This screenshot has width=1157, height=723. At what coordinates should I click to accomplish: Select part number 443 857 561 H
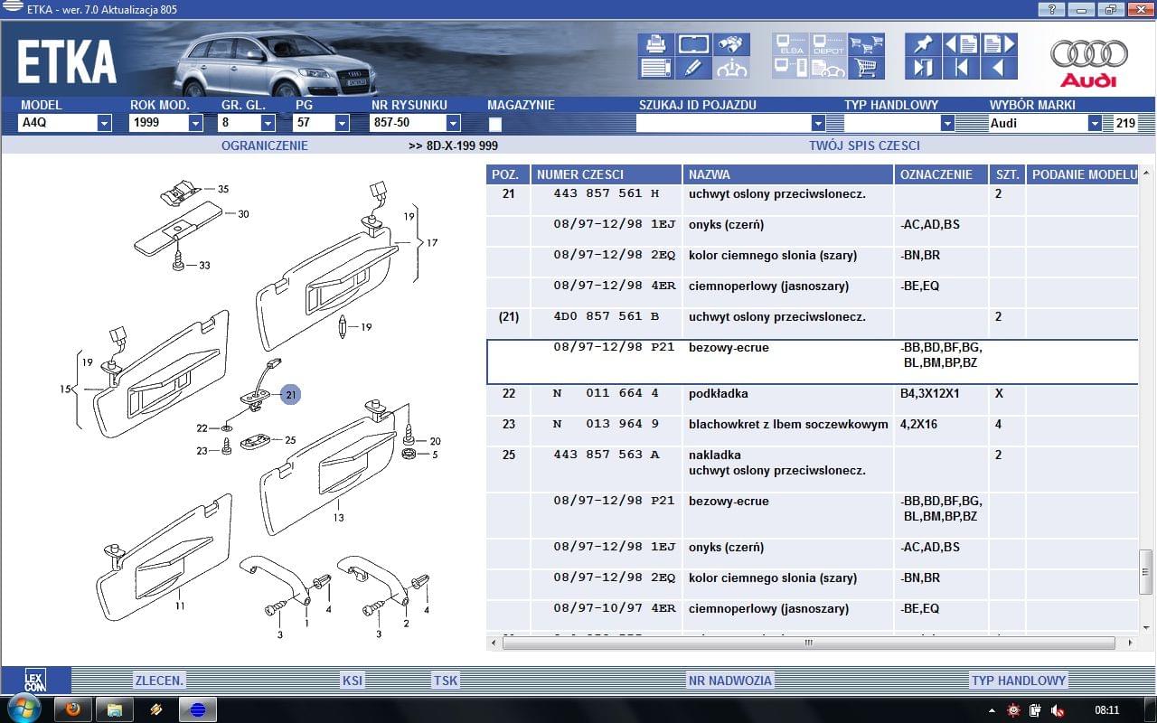pos(607,193)
